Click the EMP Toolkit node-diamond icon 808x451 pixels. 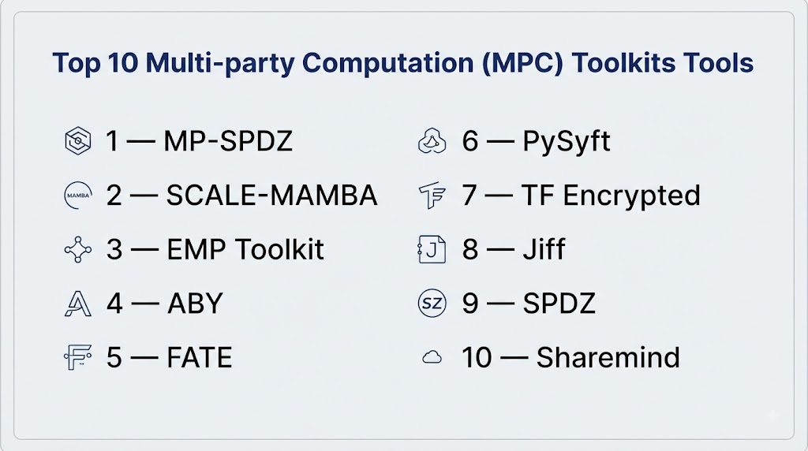(78, 250)
